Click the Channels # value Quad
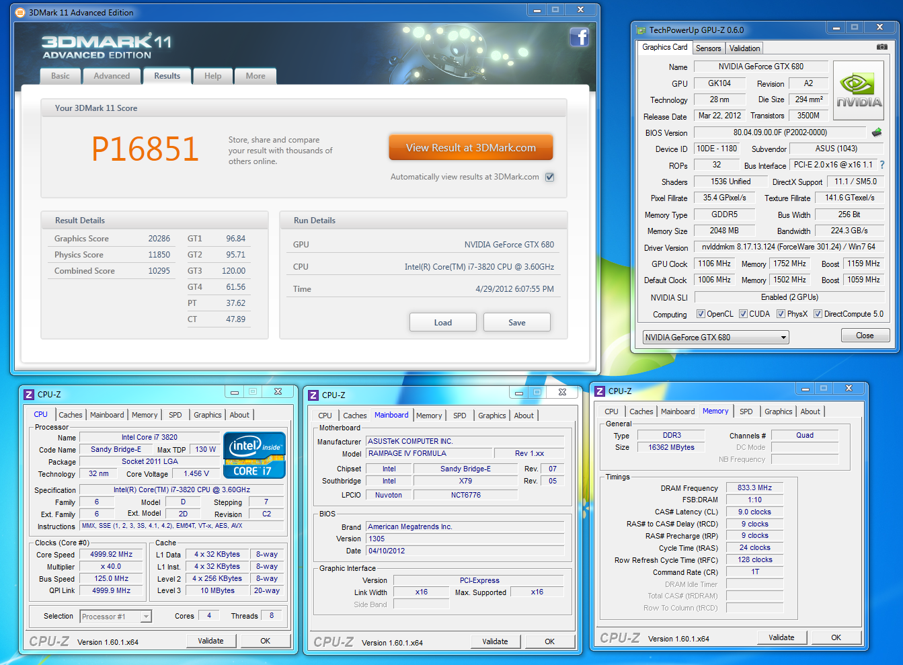Screen dimensions: 903x665 click(x=804, y=435)
